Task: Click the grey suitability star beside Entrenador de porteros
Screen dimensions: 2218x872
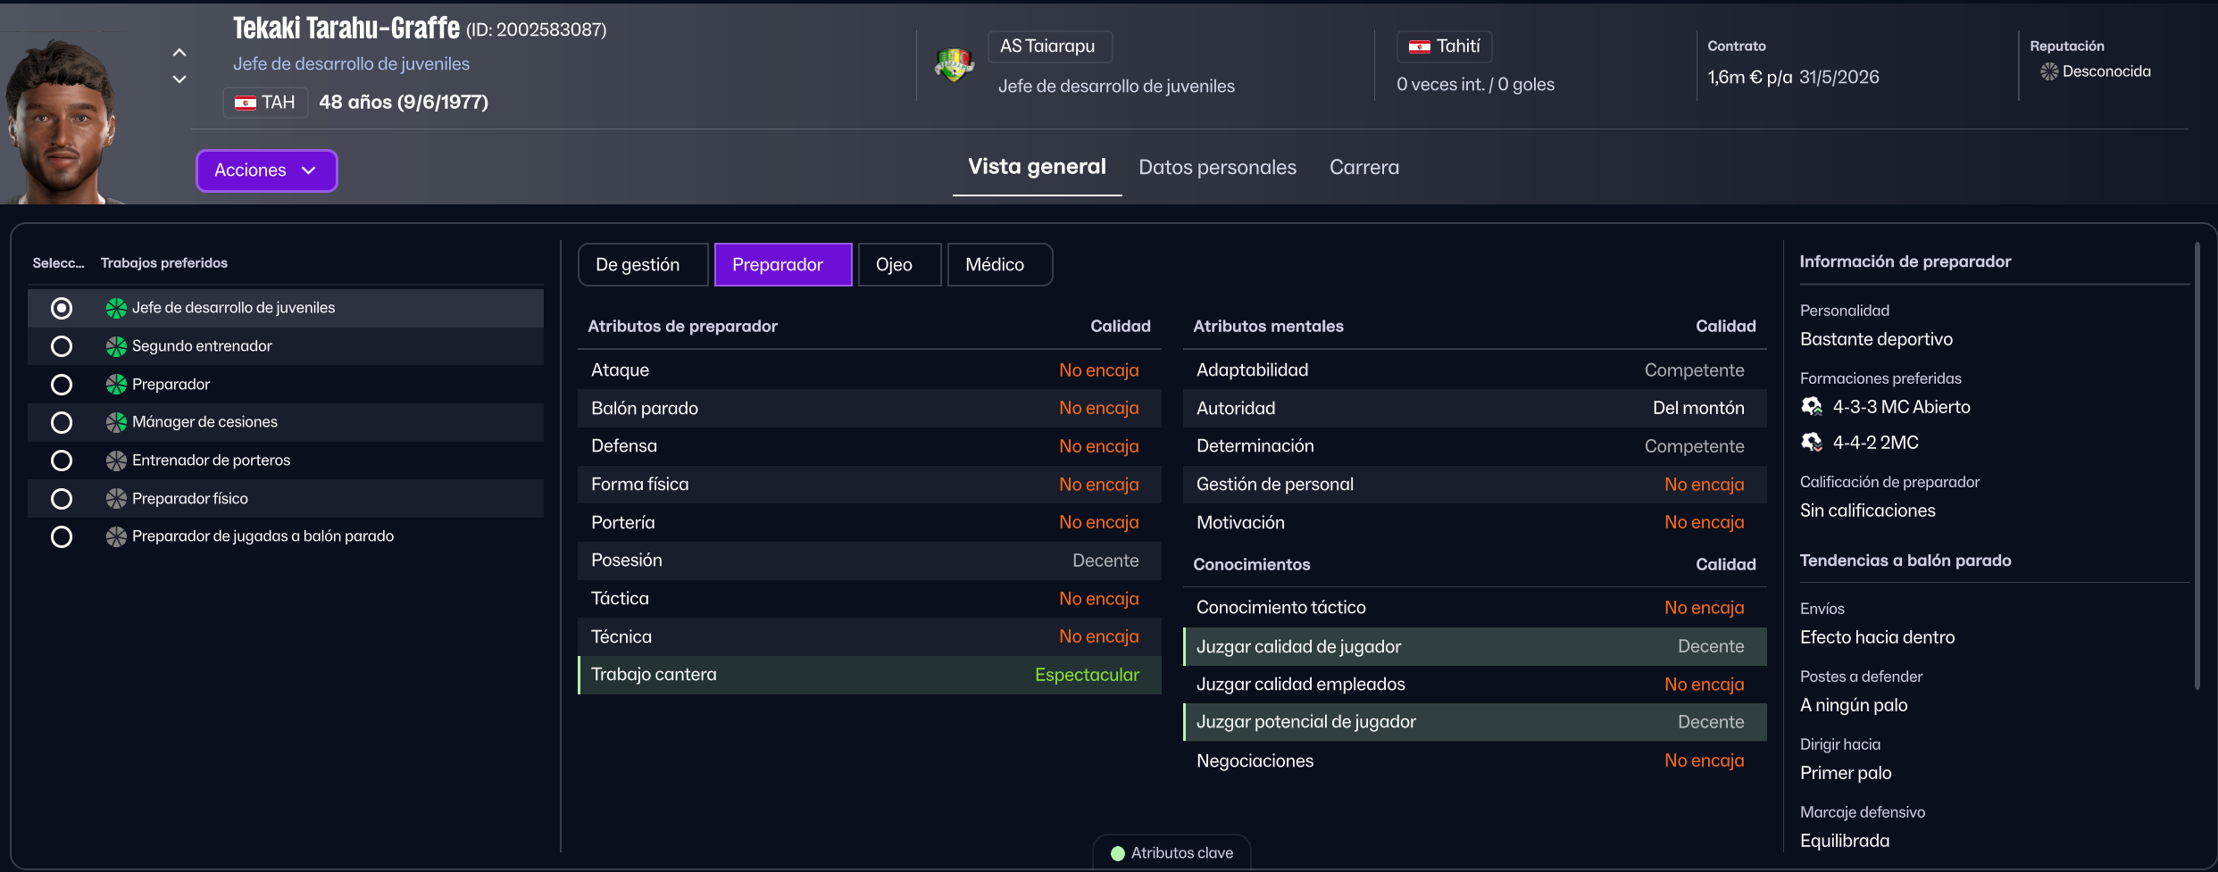Action: (116, 461)
